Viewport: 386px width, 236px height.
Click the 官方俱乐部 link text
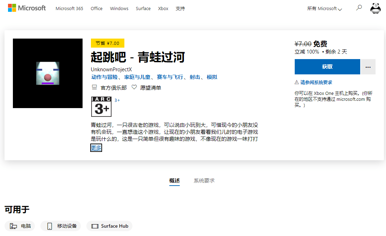coord(114,88)
